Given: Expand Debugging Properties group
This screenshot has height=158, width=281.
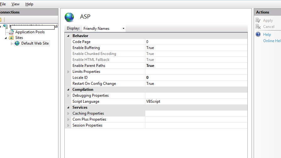Looking at the screenshot, I should pos(68,95).
